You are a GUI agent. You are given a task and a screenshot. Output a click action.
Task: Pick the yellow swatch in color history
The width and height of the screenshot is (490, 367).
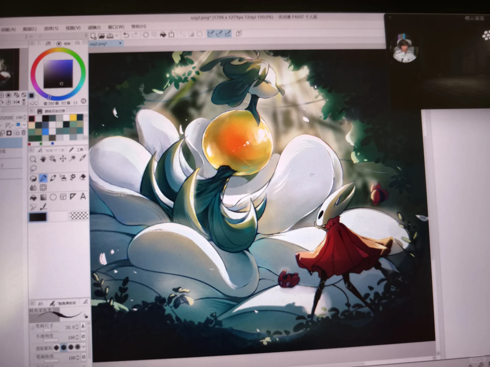click(73, 118)
